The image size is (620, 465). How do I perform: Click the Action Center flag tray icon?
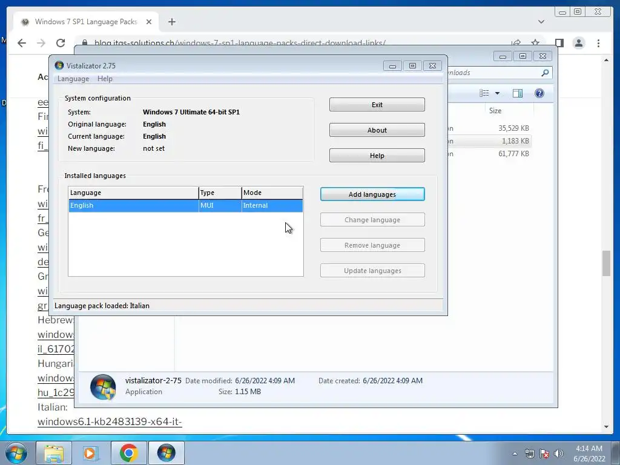click(544, 453)
